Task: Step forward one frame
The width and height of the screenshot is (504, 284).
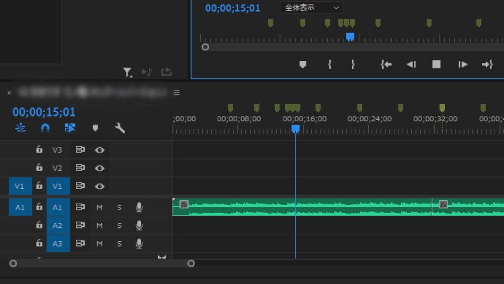Action: click(462, 64)
